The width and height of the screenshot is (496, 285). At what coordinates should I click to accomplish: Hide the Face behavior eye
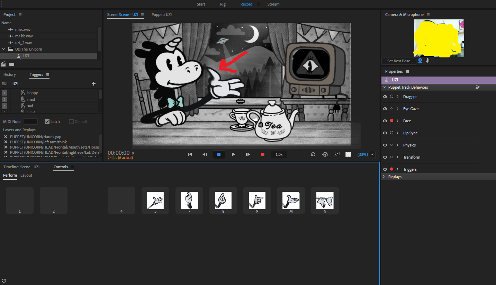[x=385, y=121]
